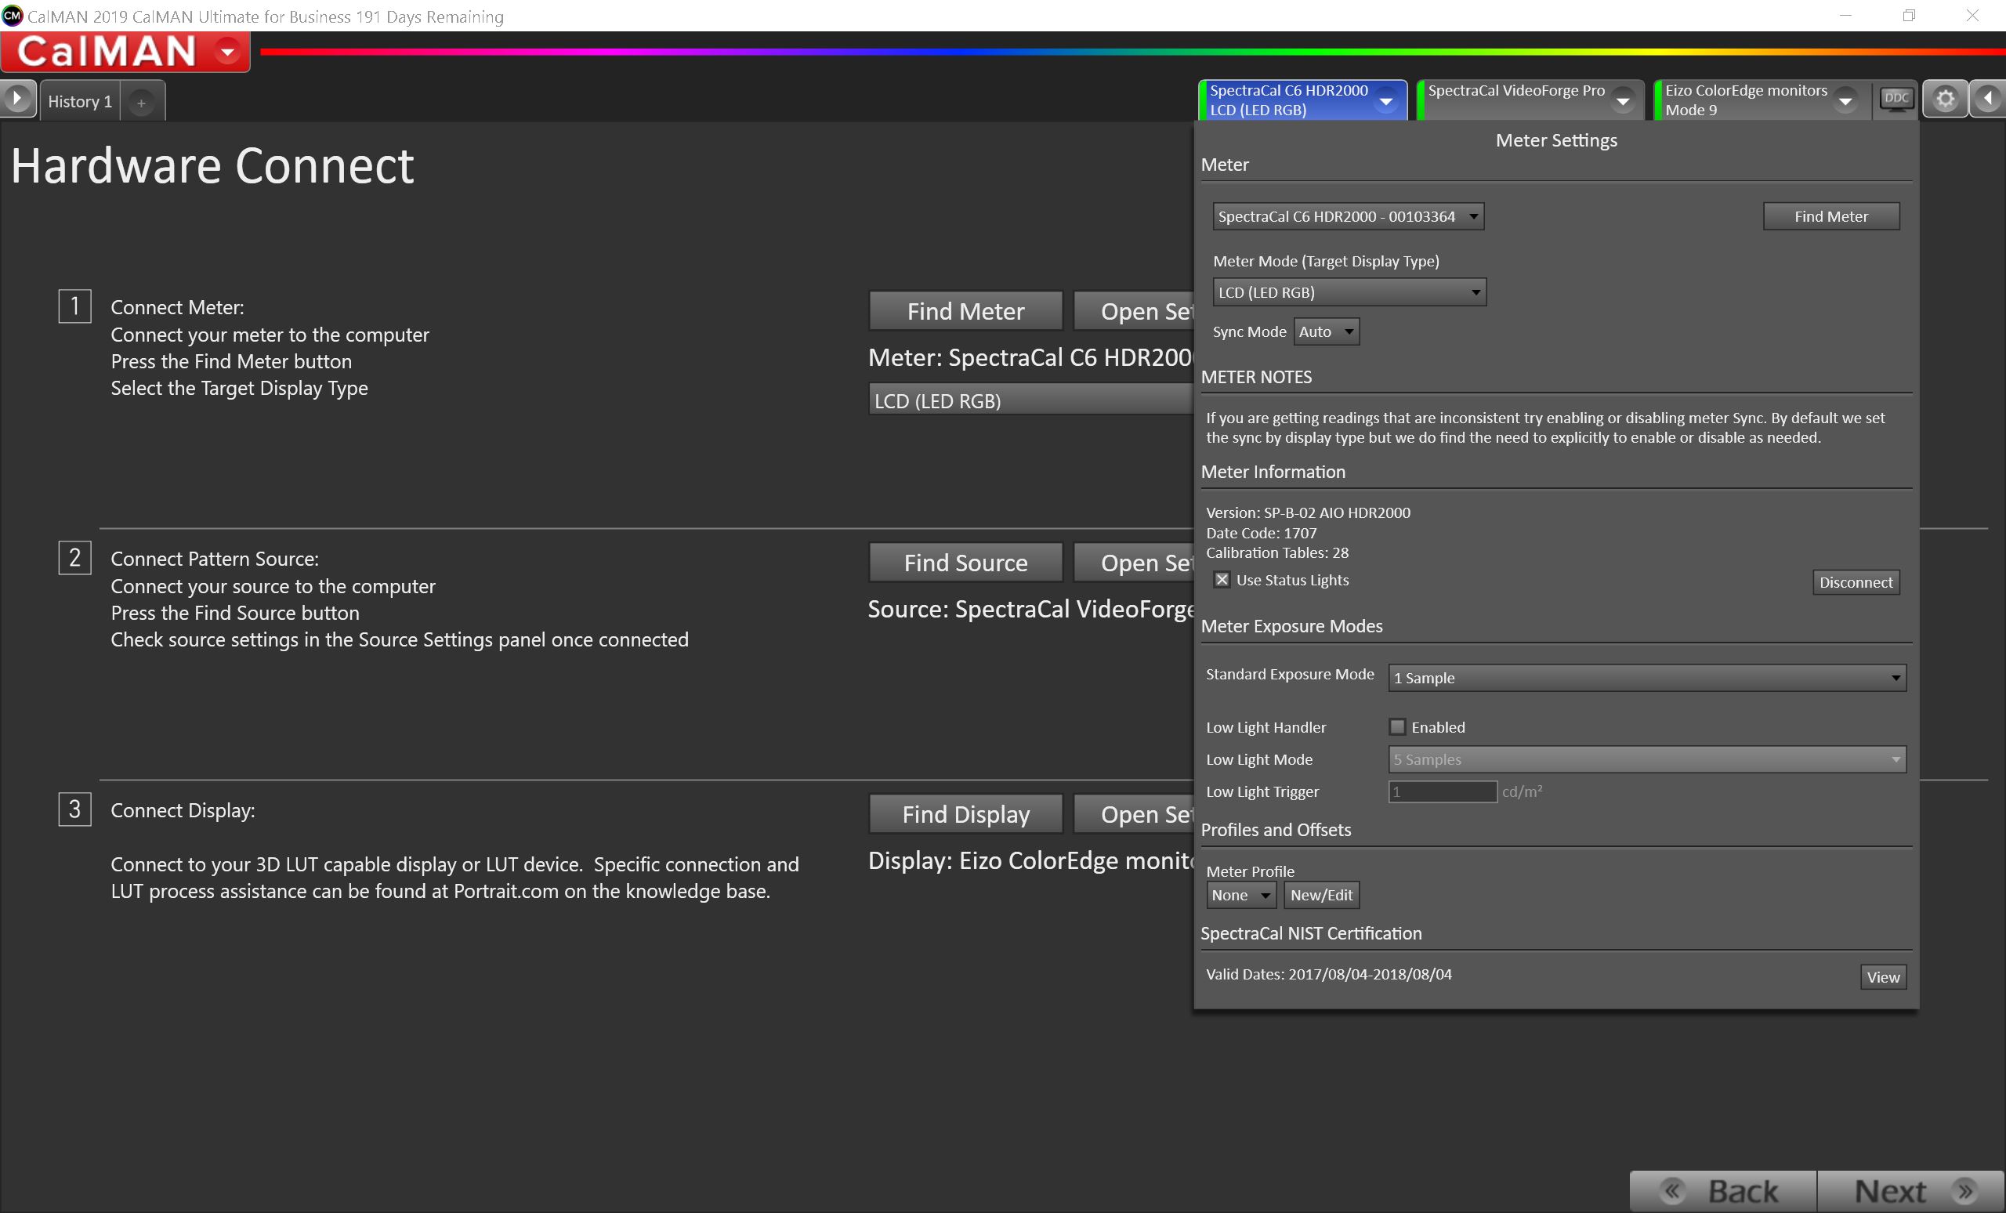Click the Low Light Trigger input field
Screen dimensions: 2006x1213
coord(1442,791)
